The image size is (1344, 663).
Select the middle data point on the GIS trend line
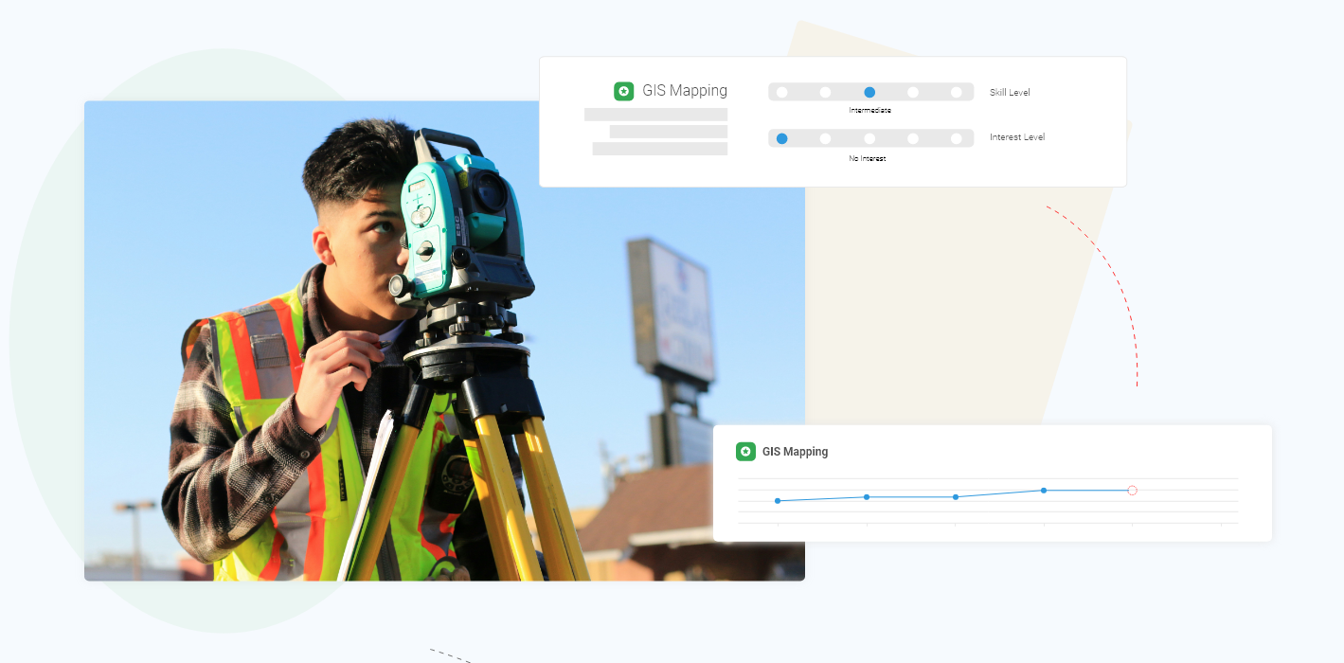click(956, 495)
